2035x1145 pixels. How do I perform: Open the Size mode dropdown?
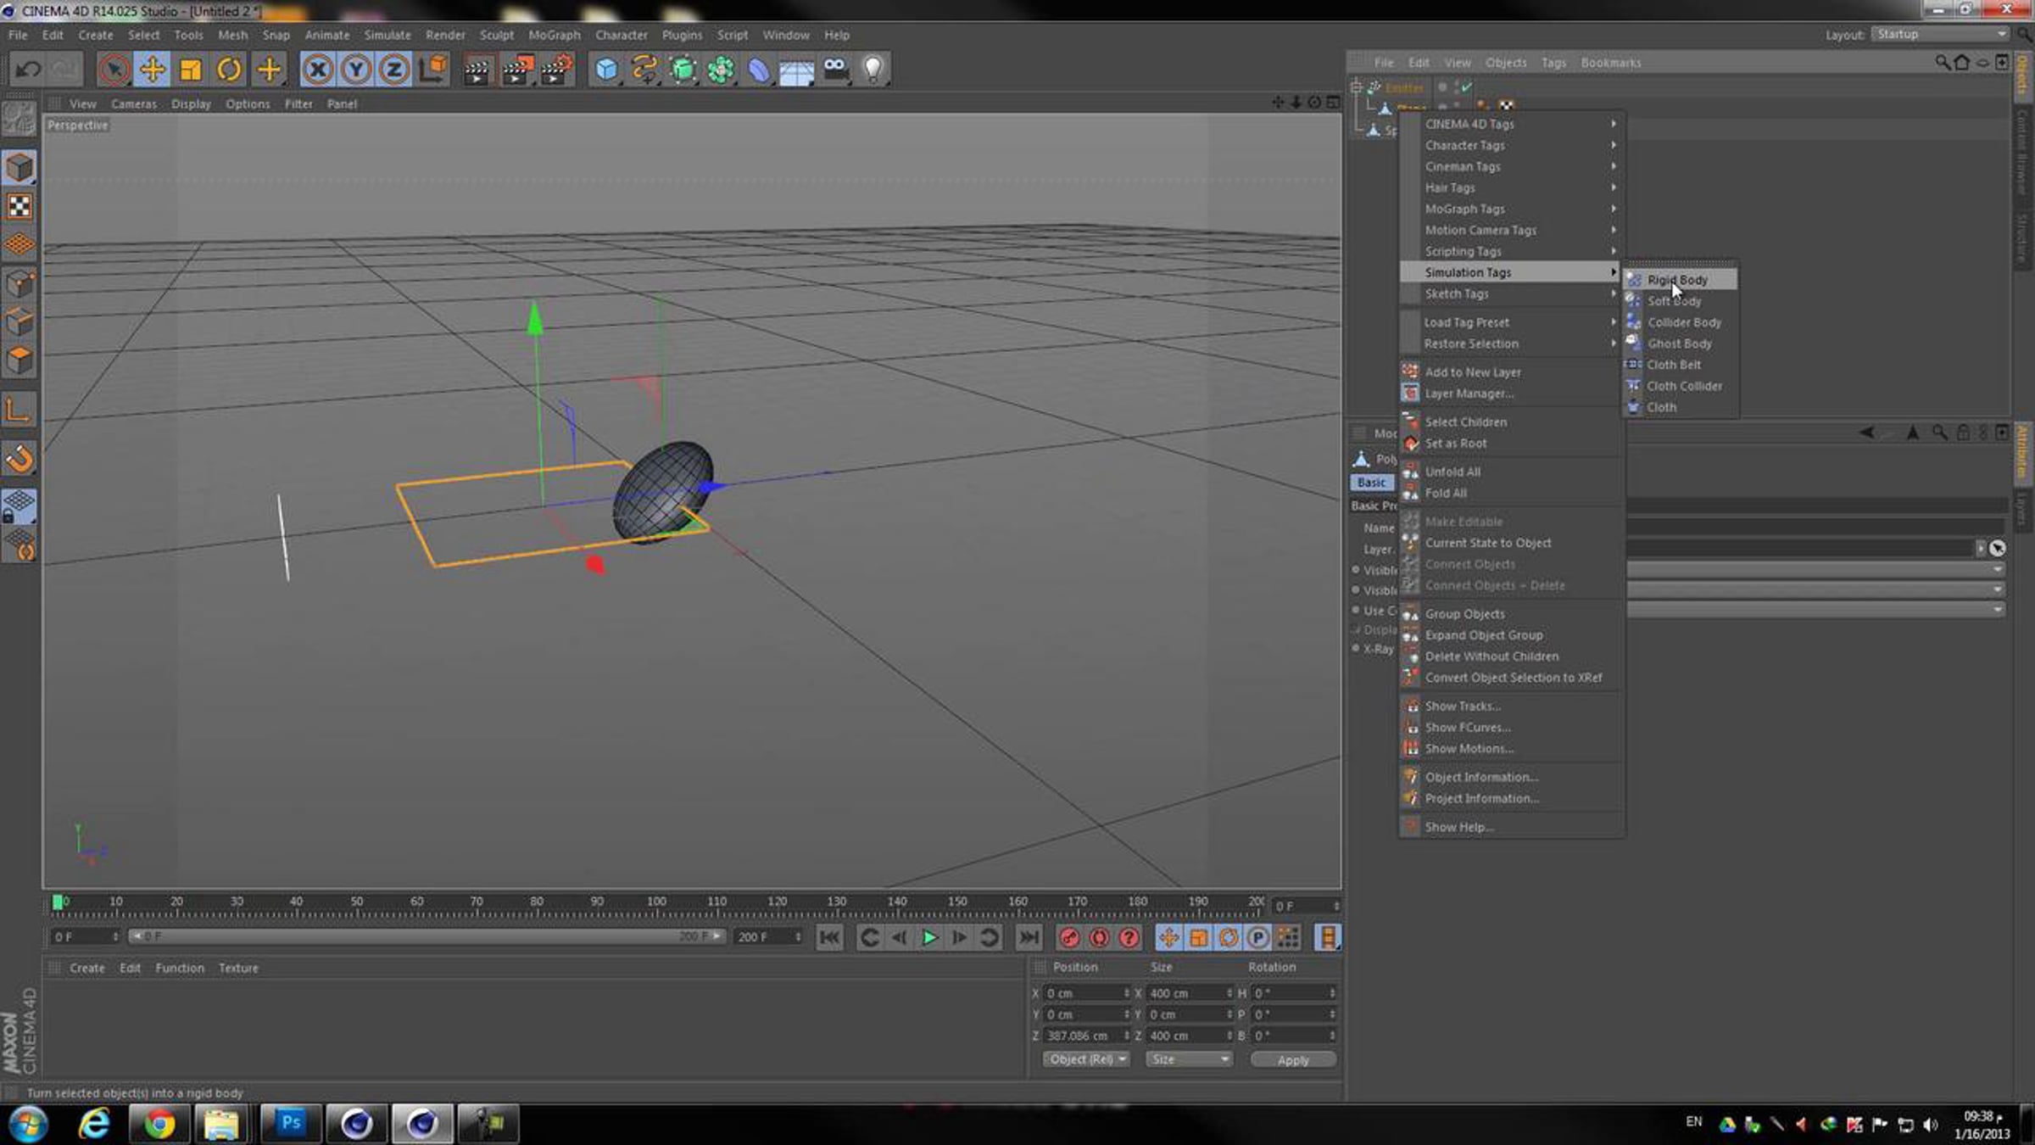[1189, 1059]
